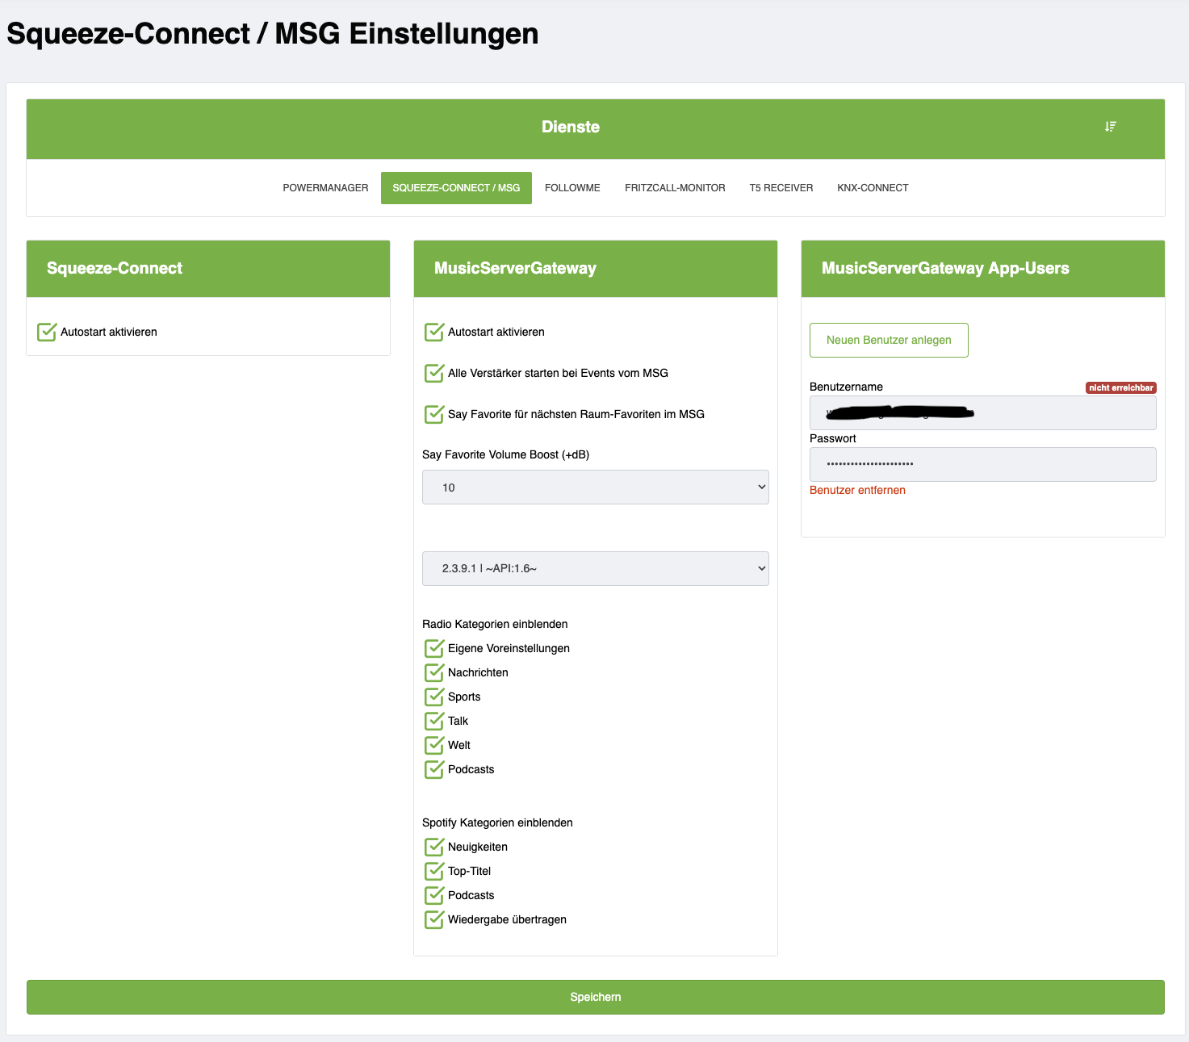The width and height of the screenshot is (1189, 1042).
Task: Disable Alle Verstärker starten bei Events
Action: click(434, 373)
